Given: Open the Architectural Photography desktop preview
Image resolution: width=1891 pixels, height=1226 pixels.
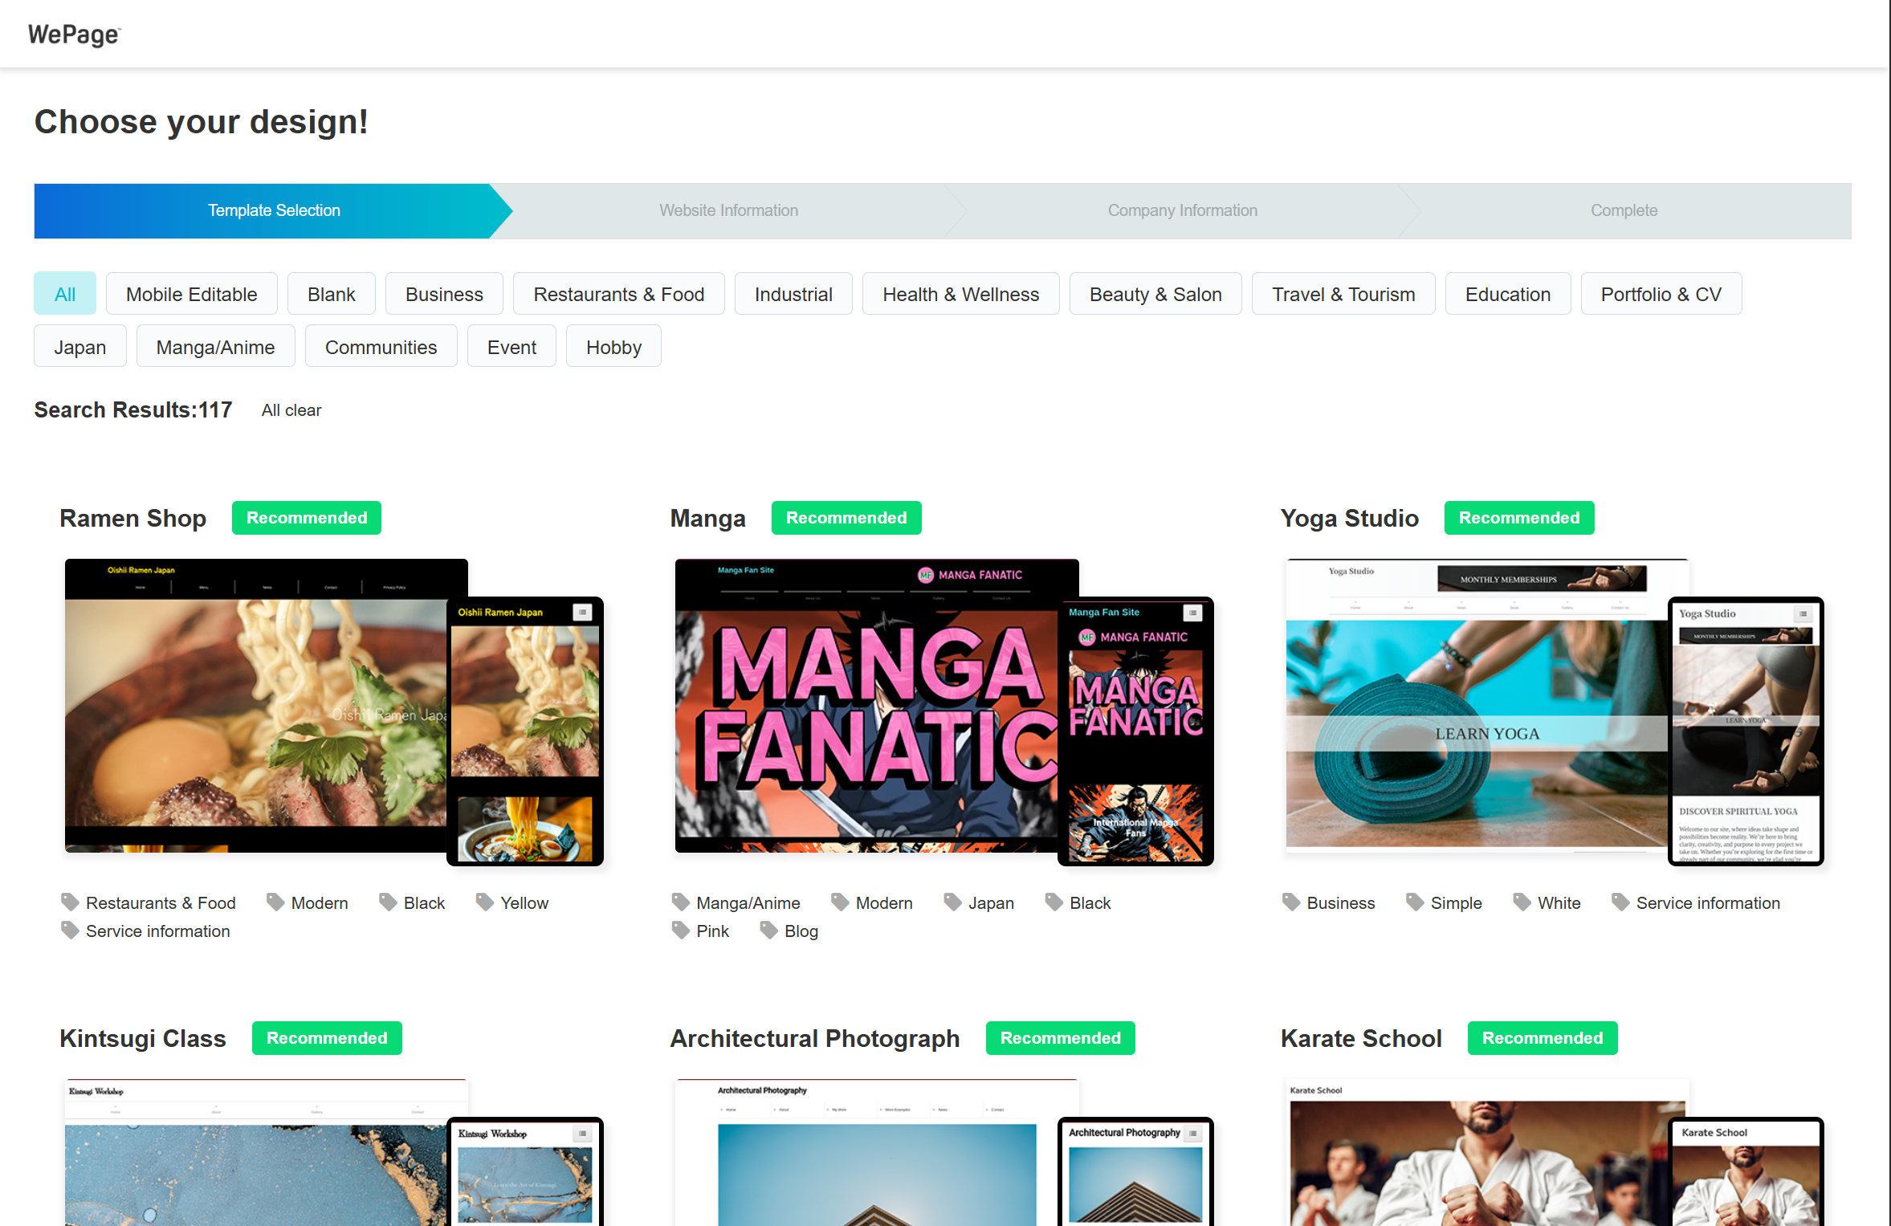Looking at the screenshot, I should [x=866, y=1152].
